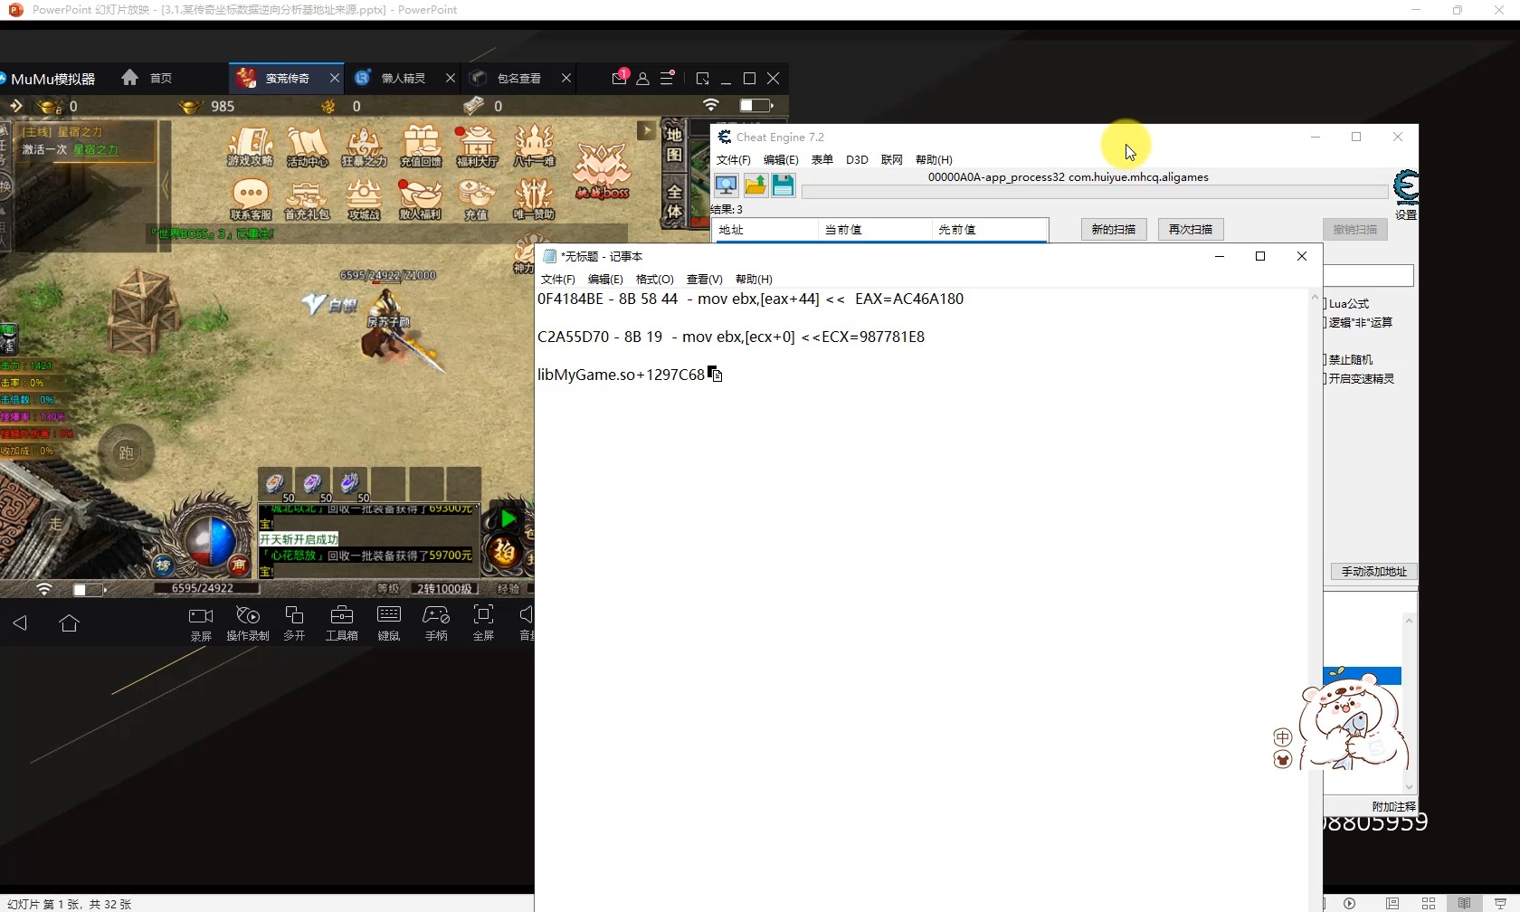This screenshot has width=1520, height=912.
Task: Open the 散人福利 icon
Action: click(x=421, y=200)
